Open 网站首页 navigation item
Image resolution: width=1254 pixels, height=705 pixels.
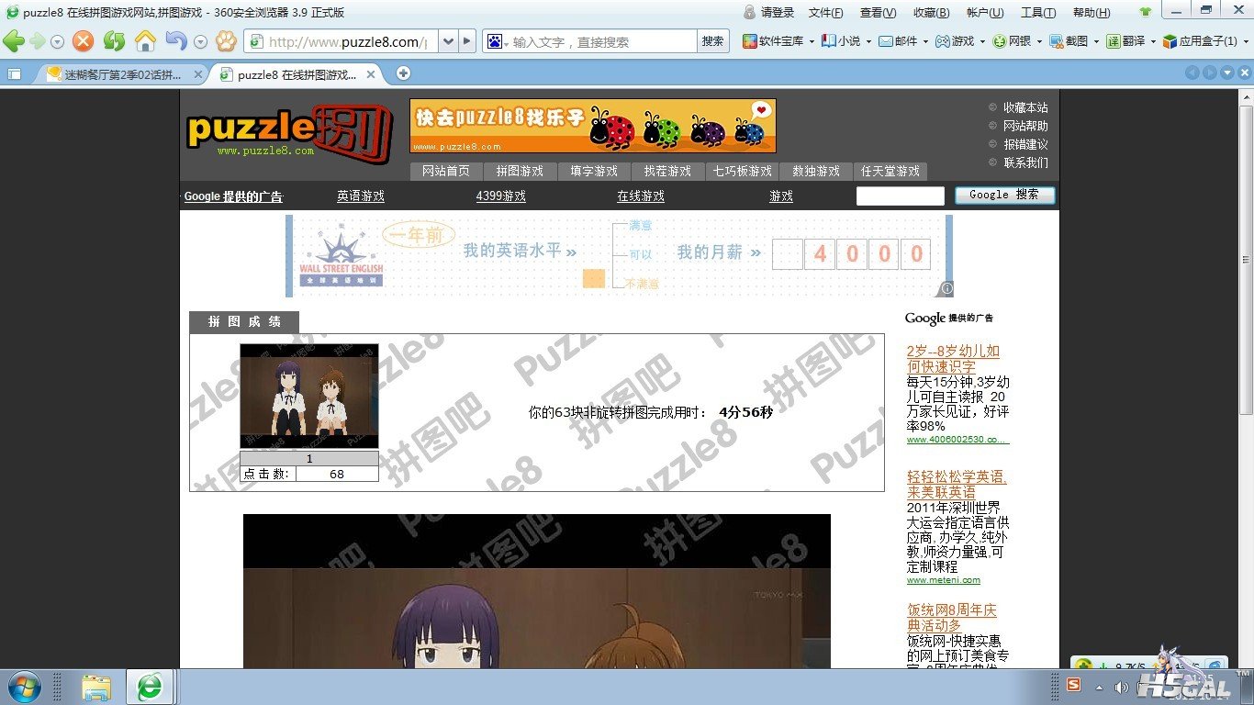point(446,172)
